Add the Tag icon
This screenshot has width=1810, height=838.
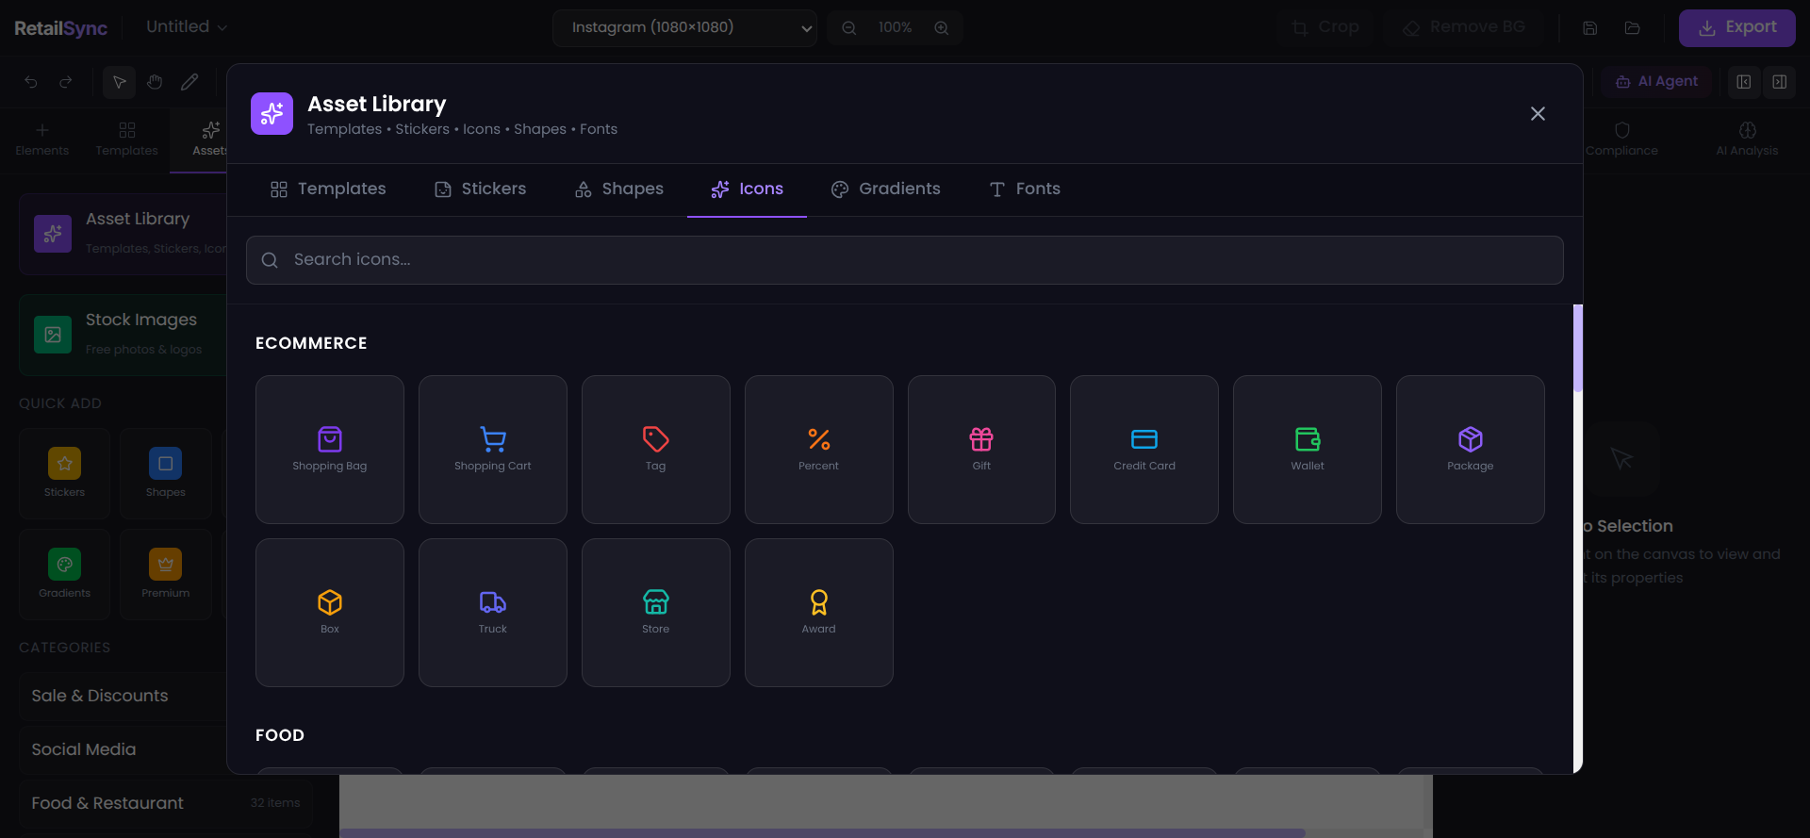tap(656, 450)
